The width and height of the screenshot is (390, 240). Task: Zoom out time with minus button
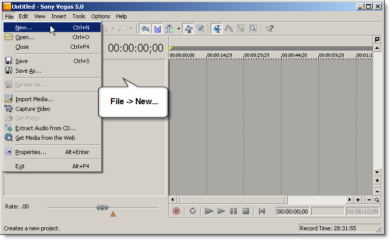(x=369, y=199)
